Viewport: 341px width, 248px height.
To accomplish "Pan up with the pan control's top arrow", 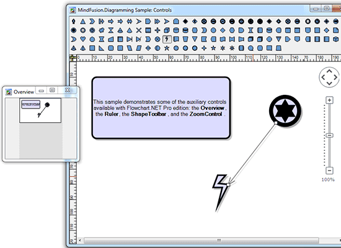I will [x=329, y=71].
